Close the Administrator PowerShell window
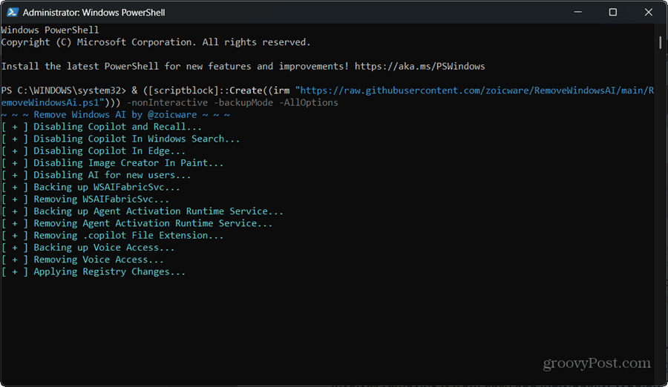 click(x=649, y=12)
